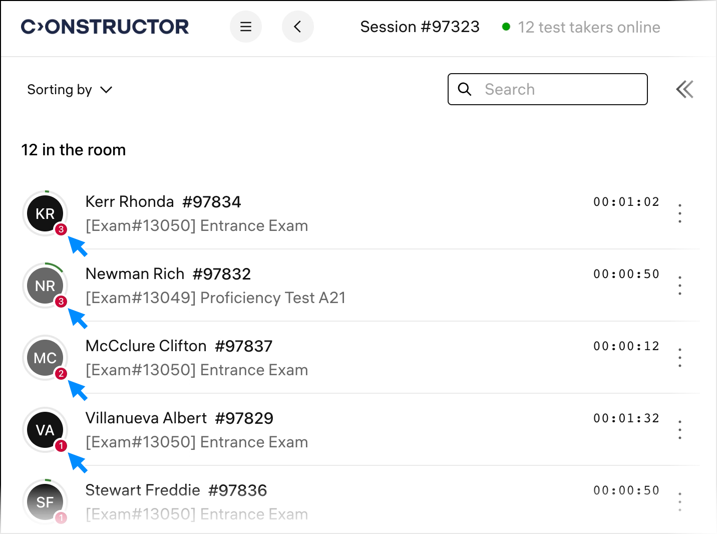Click the red badge on MC avatar

61,374
